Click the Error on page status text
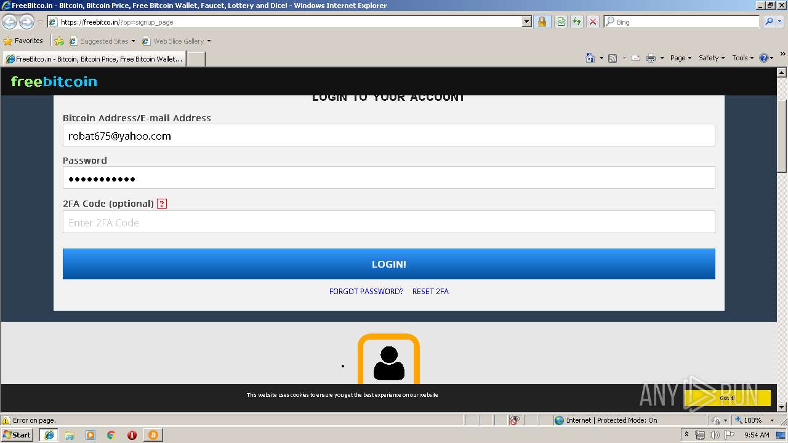788x443 pixels. point(34,420)
